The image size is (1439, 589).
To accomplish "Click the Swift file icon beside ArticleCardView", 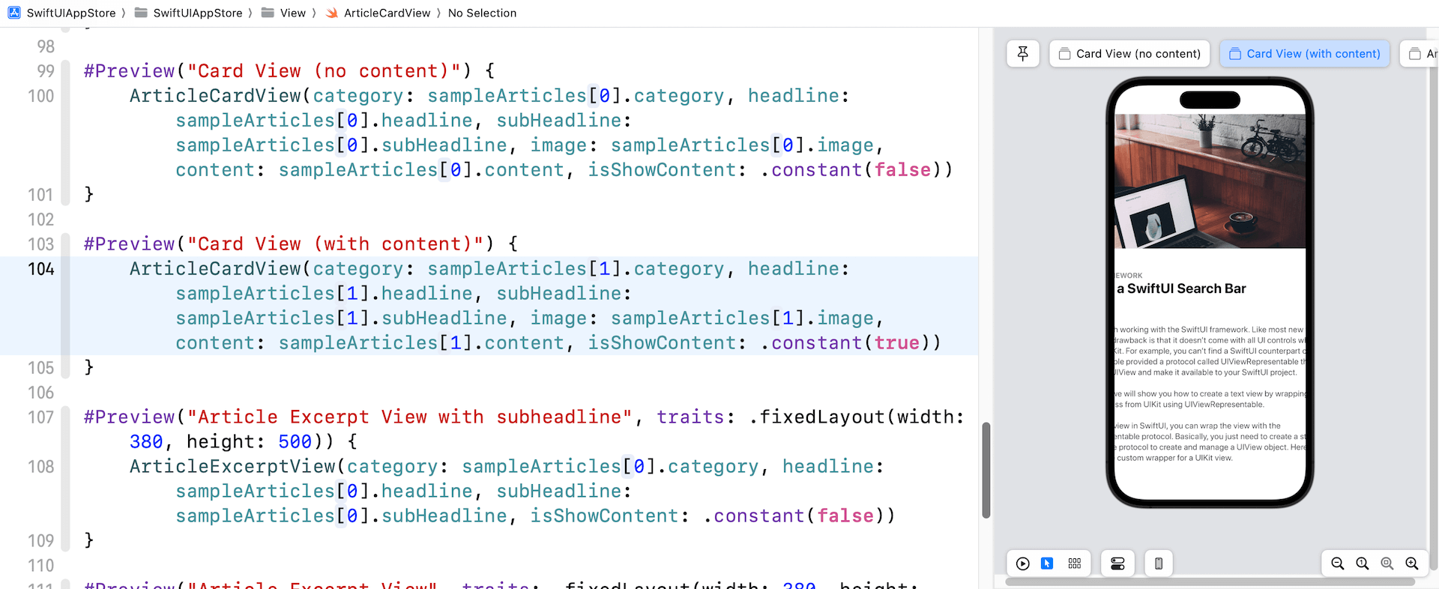I will tap(331, 13).
